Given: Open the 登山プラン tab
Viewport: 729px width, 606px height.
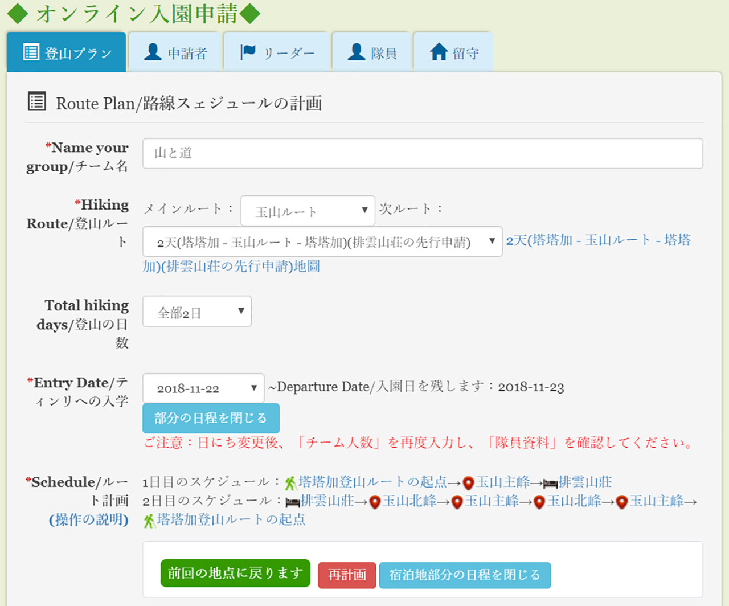Looking at the screenshot, I should click(x=67, y=53).
